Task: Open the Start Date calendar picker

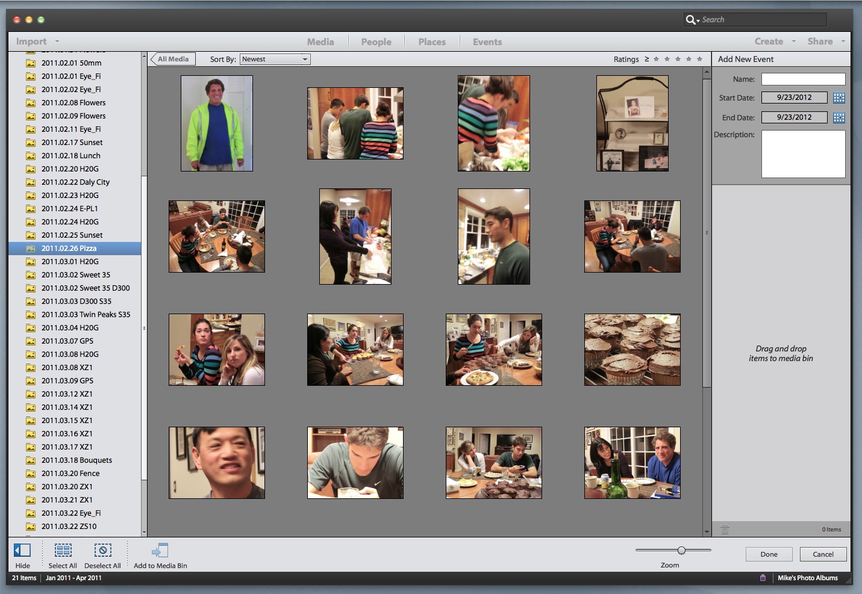Action: [839, 97]
